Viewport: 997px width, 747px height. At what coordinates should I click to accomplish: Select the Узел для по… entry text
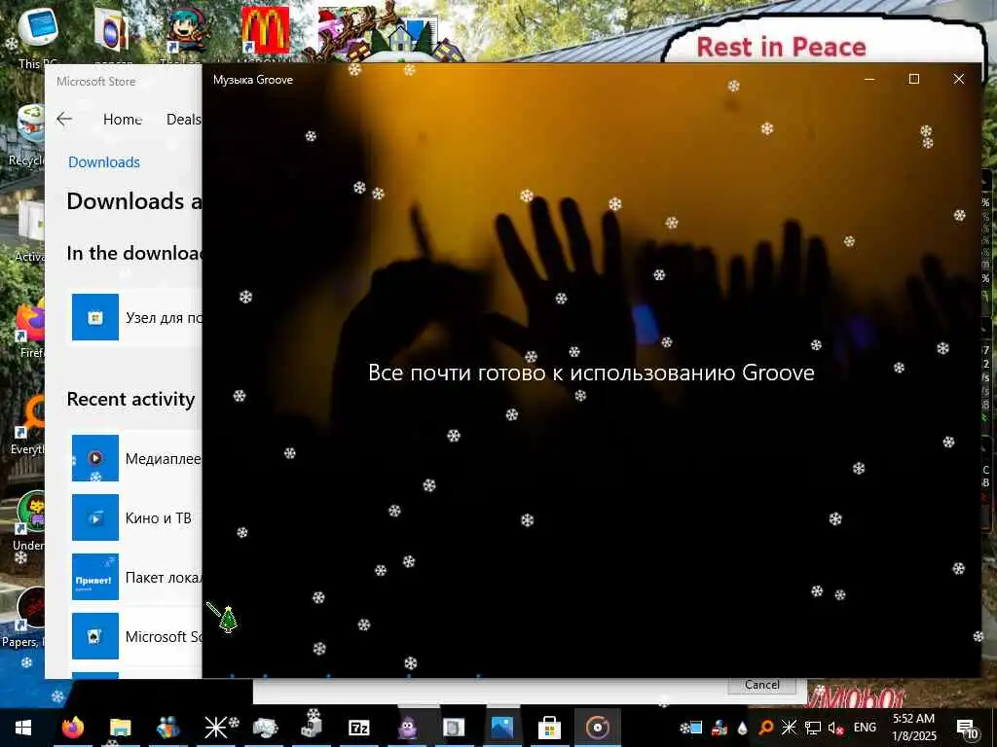pyautogui.click(x=164, y=318)
